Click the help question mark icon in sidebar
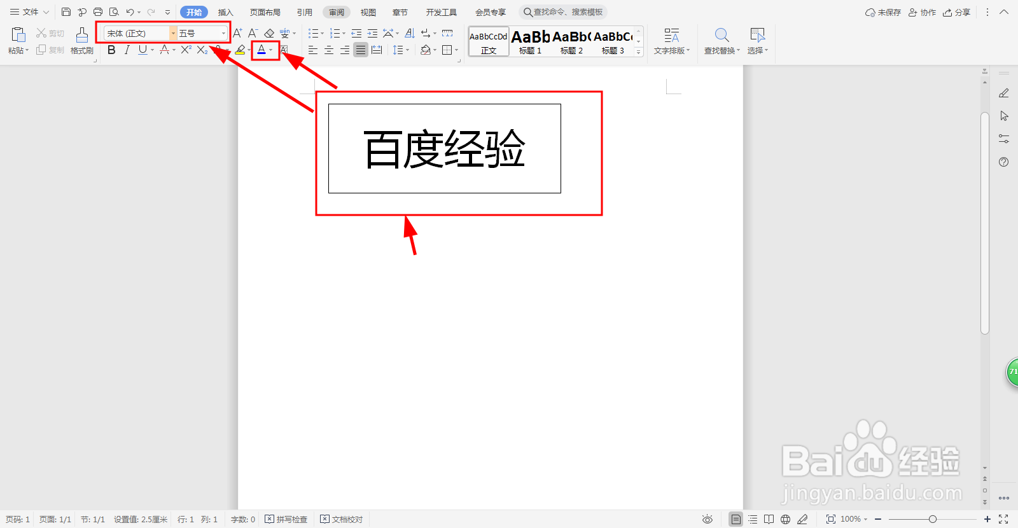The width and height of the screenshot is (1018, 528). (1004, 162)
